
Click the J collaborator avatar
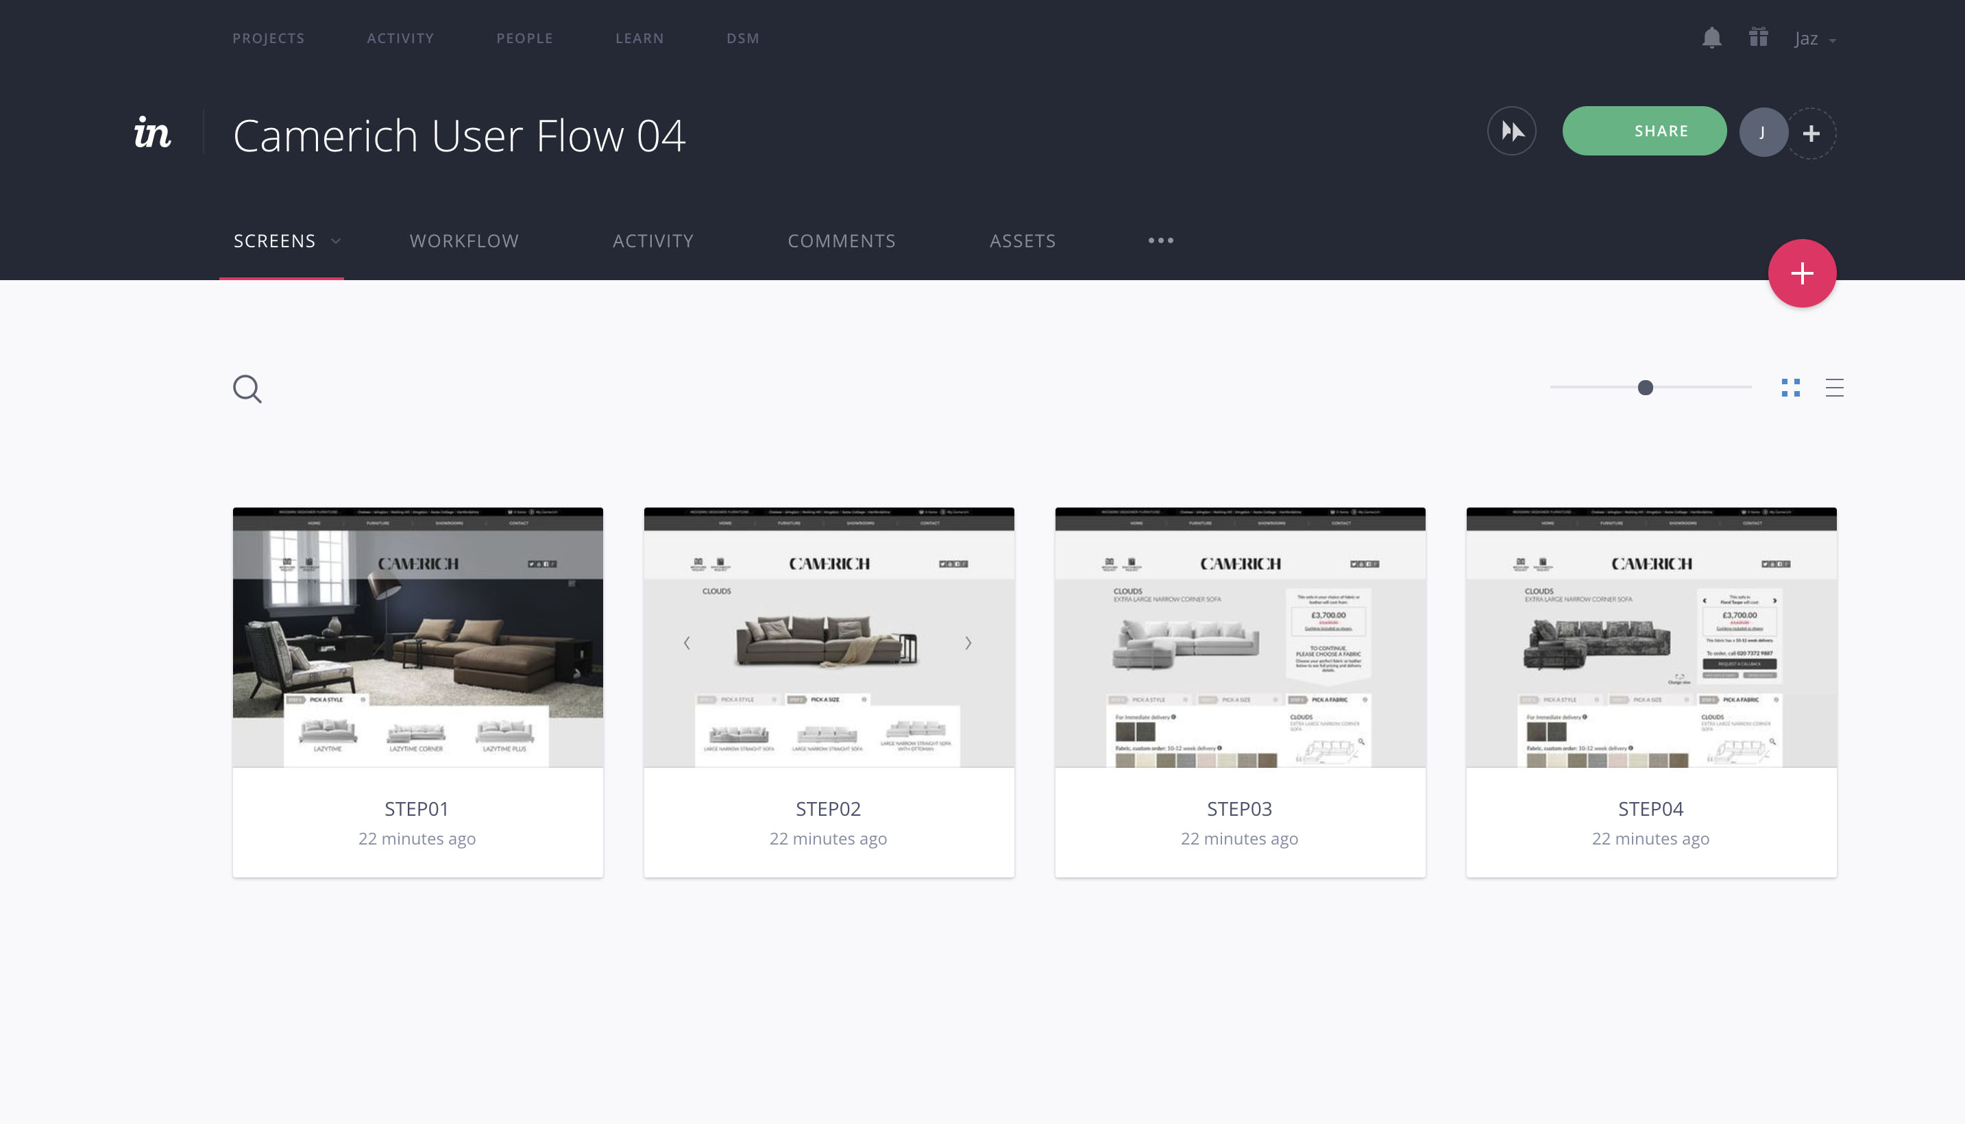tap(1763, 133)
